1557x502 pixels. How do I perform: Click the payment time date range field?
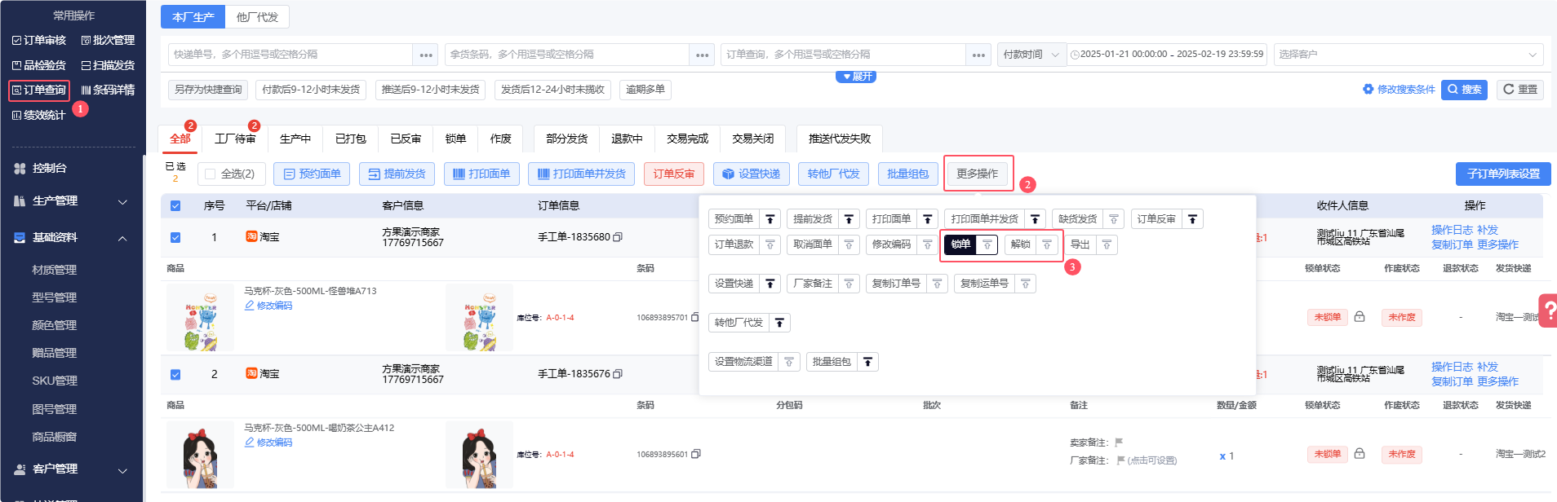[x=1170, y=55]
